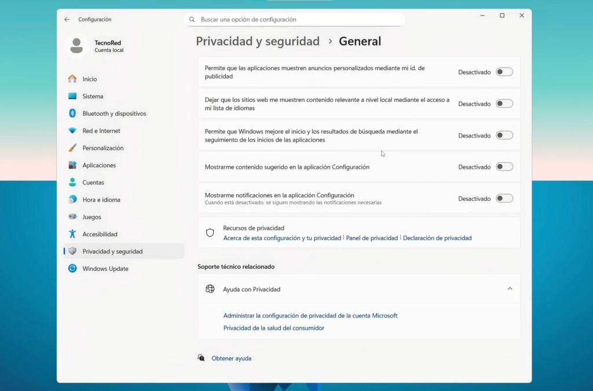
Task: Toggle personalized ads via advertising ID
Action: 504,71
